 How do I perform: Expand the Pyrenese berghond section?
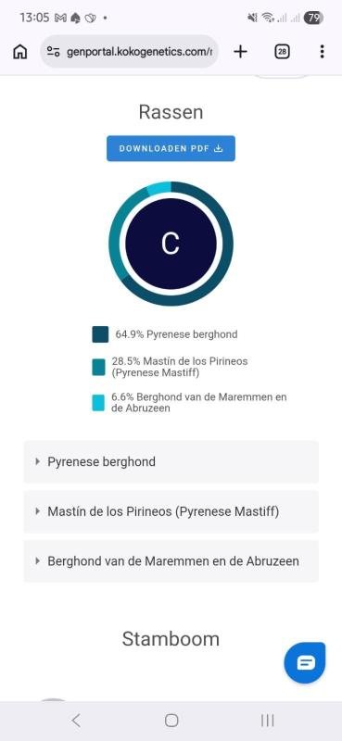(171, 461)
